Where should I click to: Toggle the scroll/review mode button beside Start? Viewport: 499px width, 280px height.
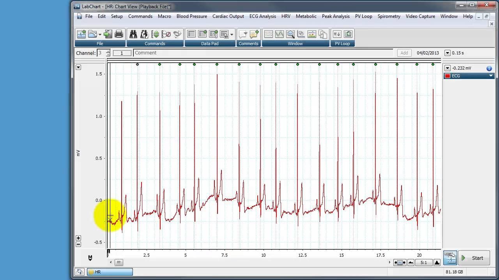[x=450, y=258]
